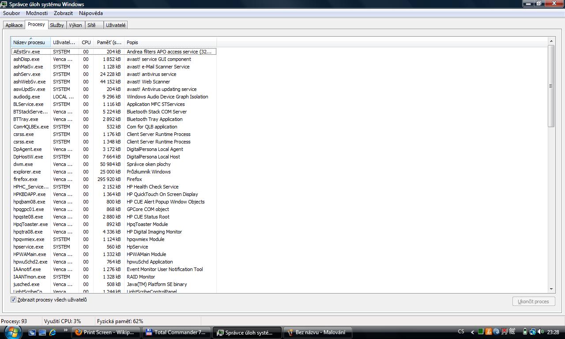Sort by the Popis column header
The width and height of the screenshot is (565, 339).
pyautogui.click(x=170, y=42)
